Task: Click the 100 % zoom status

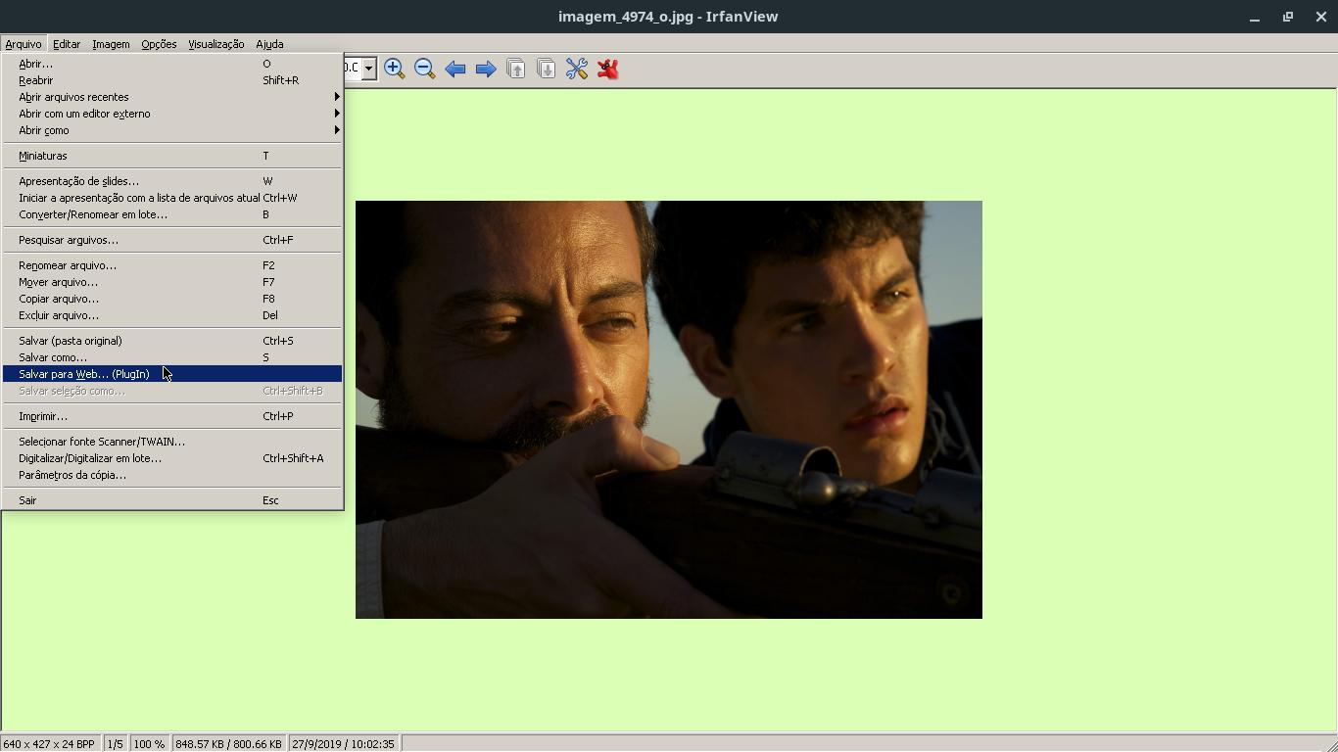Action: coord(149,744)
